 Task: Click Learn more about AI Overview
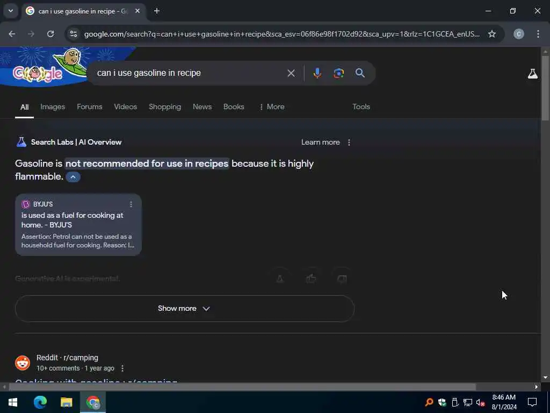[x=320, y=142]
